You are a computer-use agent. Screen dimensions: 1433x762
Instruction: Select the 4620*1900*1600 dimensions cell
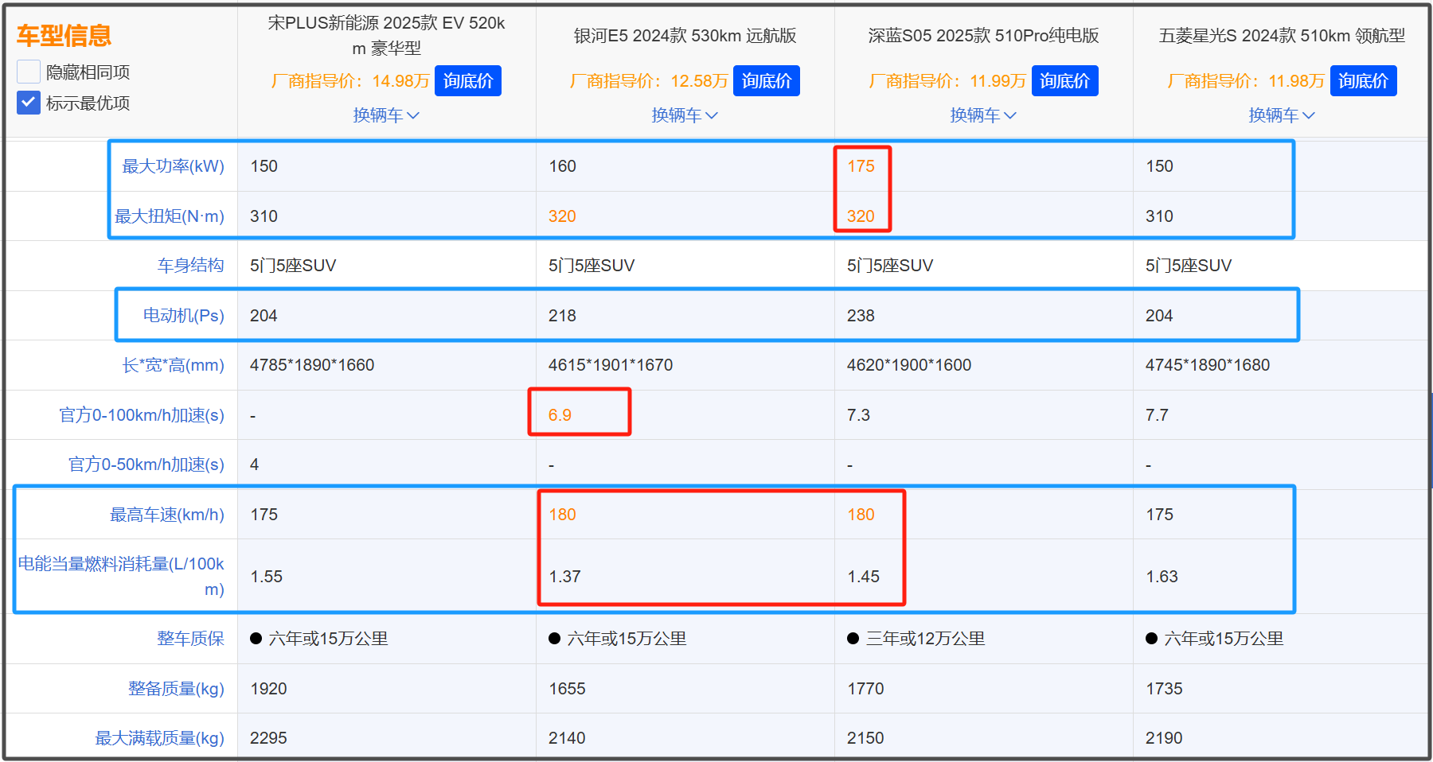pyautogui.click(x=909, y=365)
